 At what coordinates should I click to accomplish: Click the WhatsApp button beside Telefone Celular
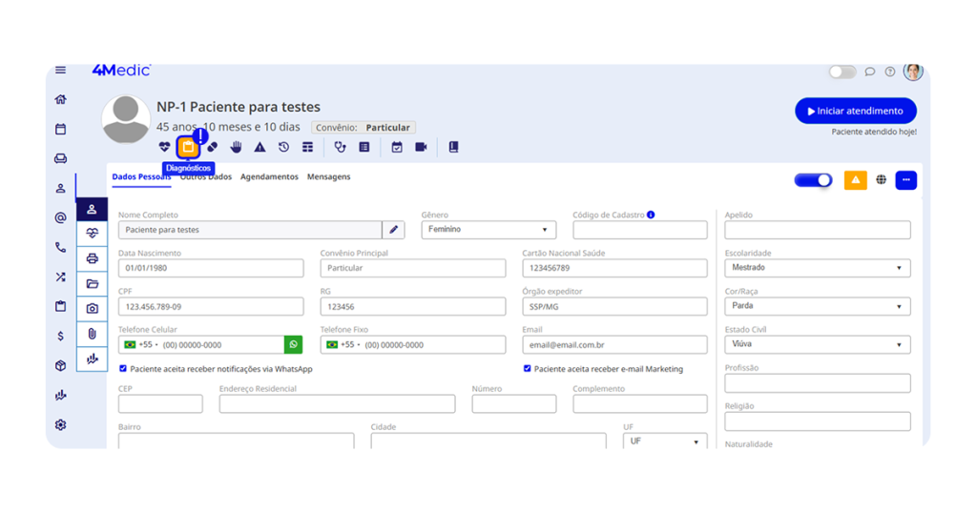click(x=294, y=344)
